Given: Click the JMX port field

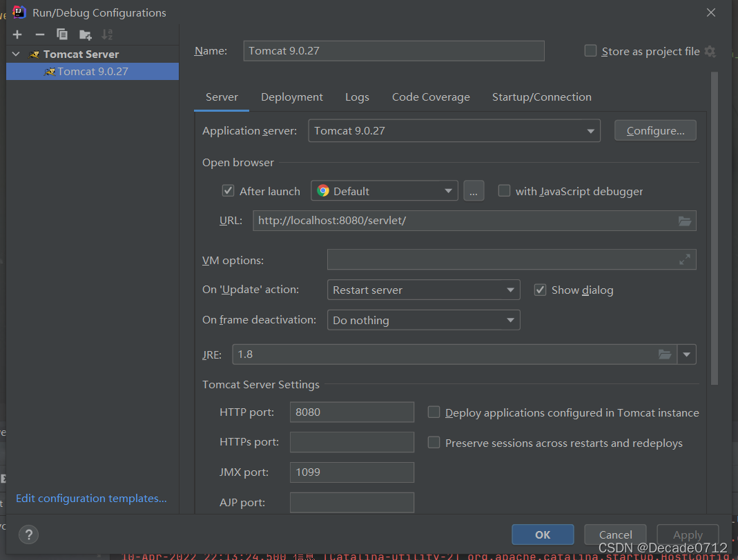Looking at the screenshot, I should coord(352,472).
